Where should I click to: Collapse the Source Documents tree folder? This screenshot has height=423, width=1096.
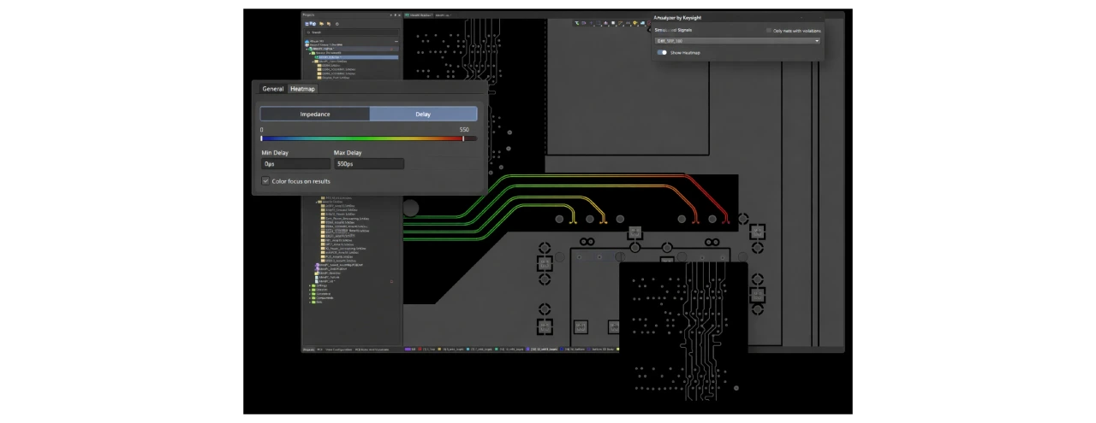[x=310, y=53]
